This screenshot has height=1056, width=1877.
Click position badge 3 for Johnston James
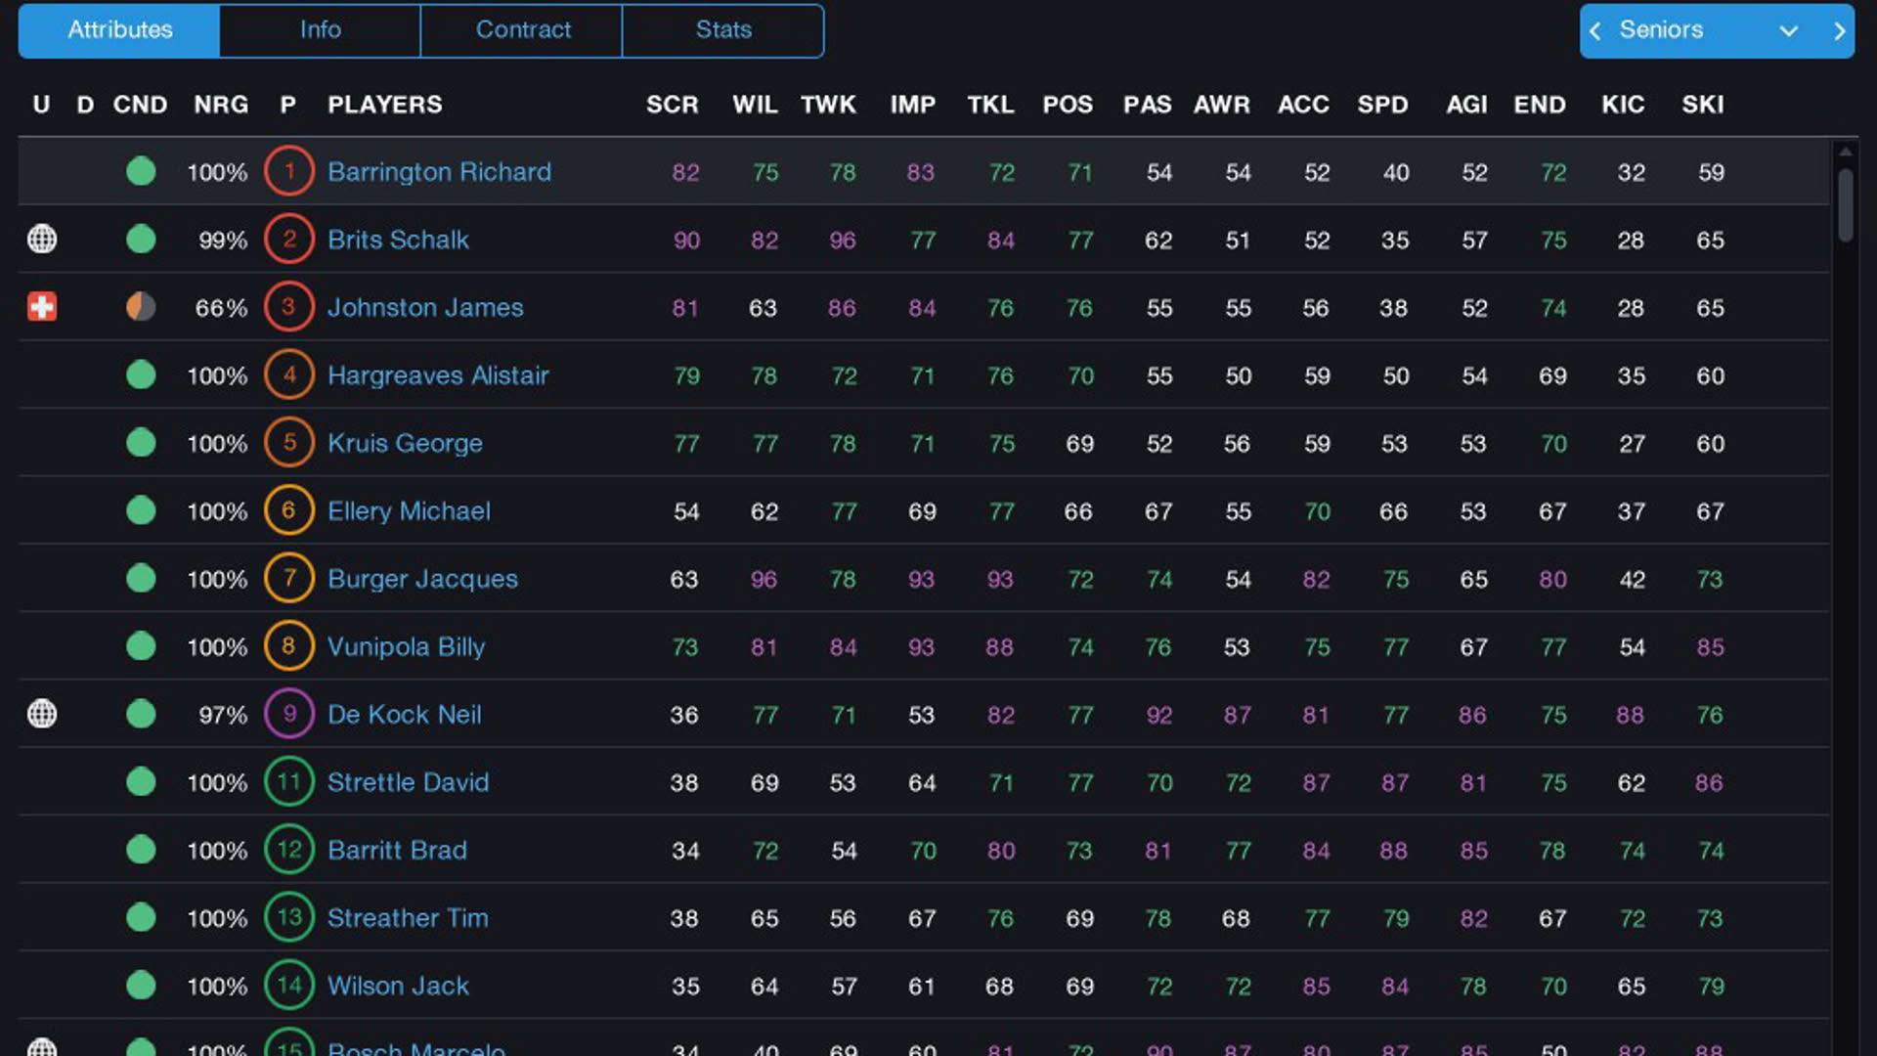click(x=288, y=307)
